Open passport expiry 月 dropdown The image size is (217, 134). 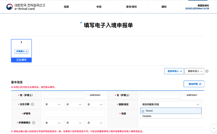(x=74, y=123)
